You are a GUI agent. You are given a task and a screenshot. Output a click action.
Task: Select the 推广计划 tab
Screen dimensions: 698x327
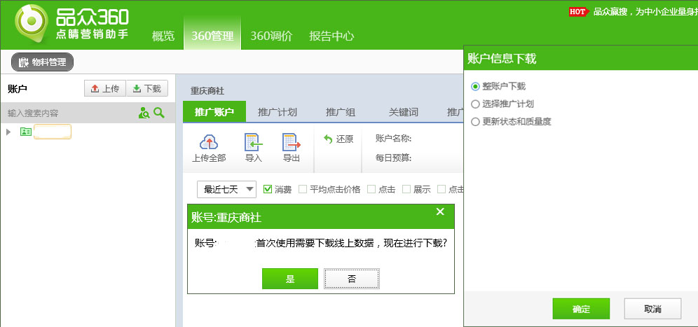[x=278, y=112]
